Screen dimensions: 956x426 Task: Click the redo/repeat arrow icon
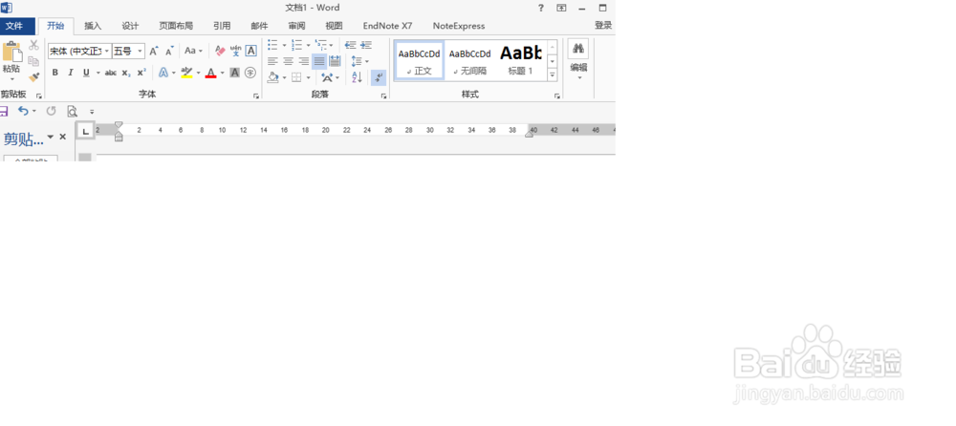click(52, 111)
